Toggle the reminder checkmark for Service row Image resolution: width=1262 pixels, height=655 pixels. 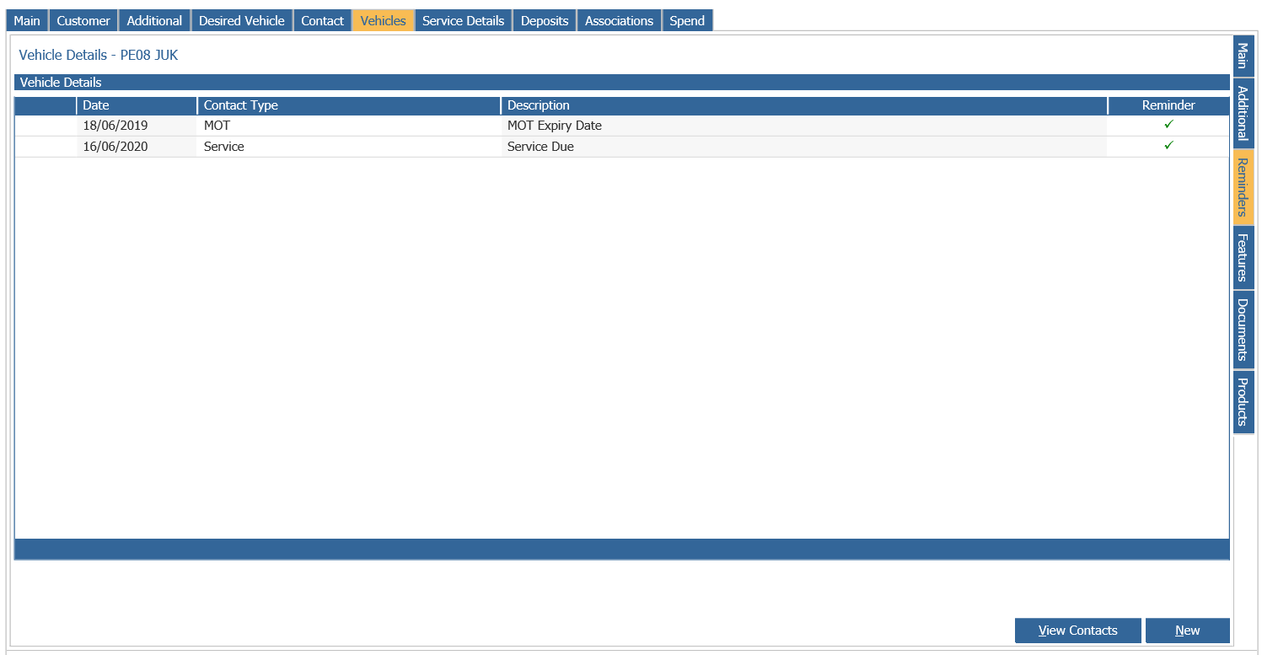1168,146
